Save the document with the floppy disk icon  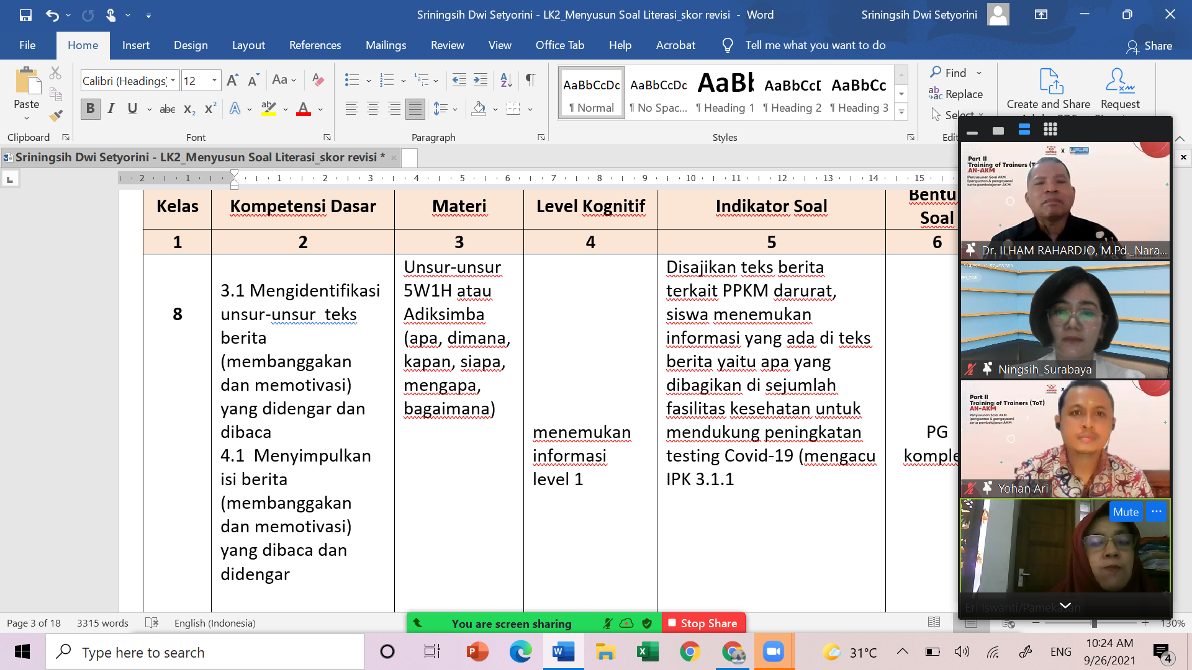click(x=25, y=15)
